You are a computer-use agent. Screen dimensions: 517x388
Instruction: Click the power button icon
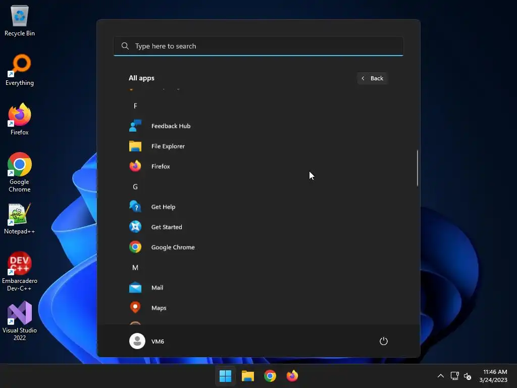tap(384, 341)
